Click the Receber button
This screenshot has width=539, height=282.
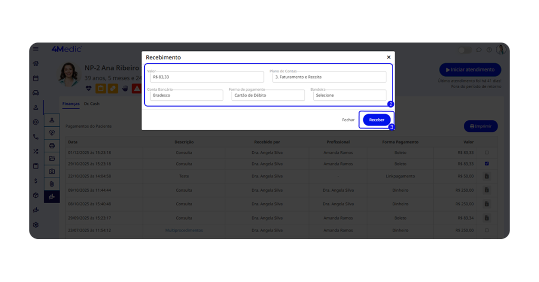pos(376,120)
